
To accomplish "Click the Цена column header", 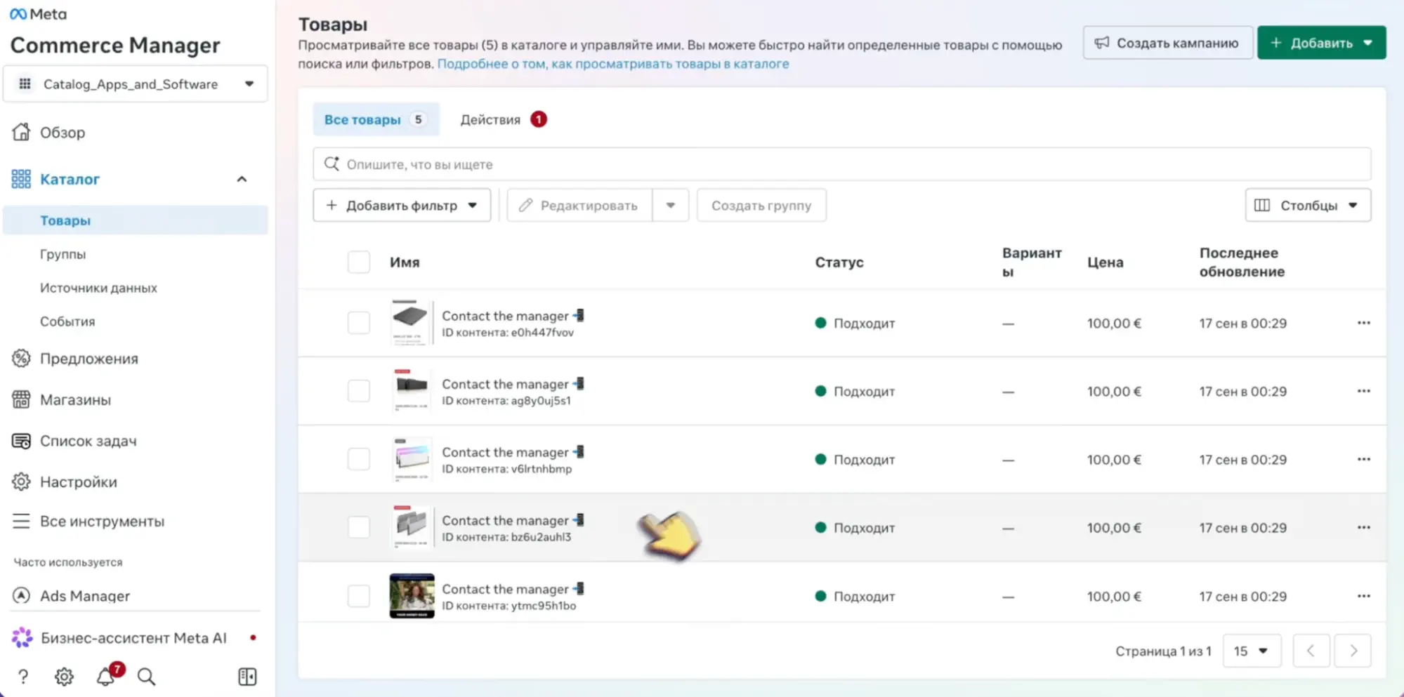I will (1106, 263).
